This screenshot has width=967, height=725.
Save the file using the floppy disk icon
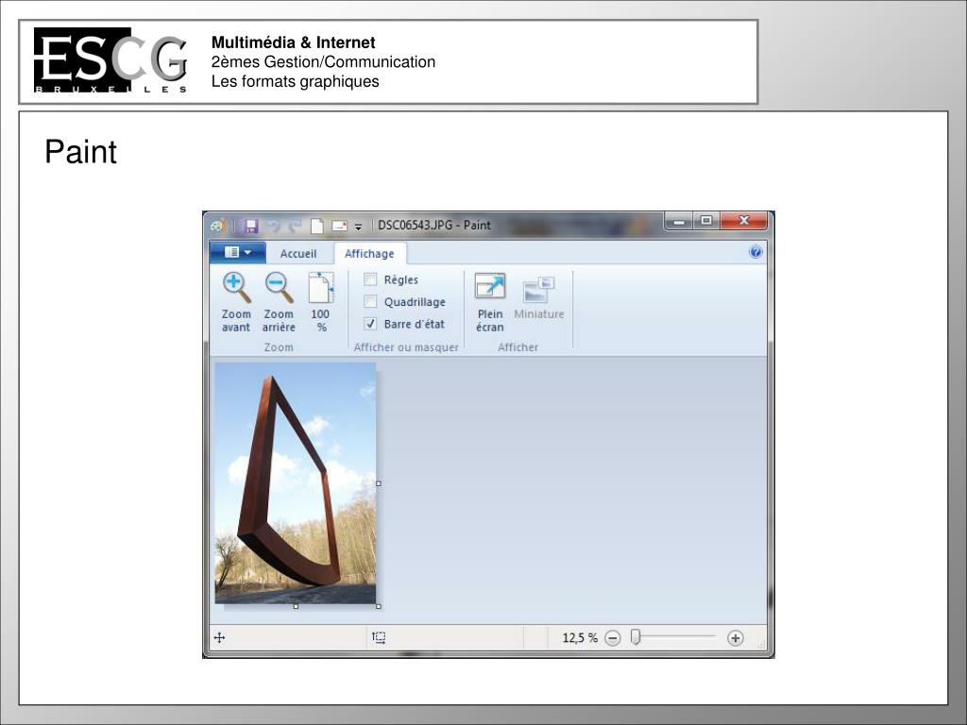click(x=250, y=226)
